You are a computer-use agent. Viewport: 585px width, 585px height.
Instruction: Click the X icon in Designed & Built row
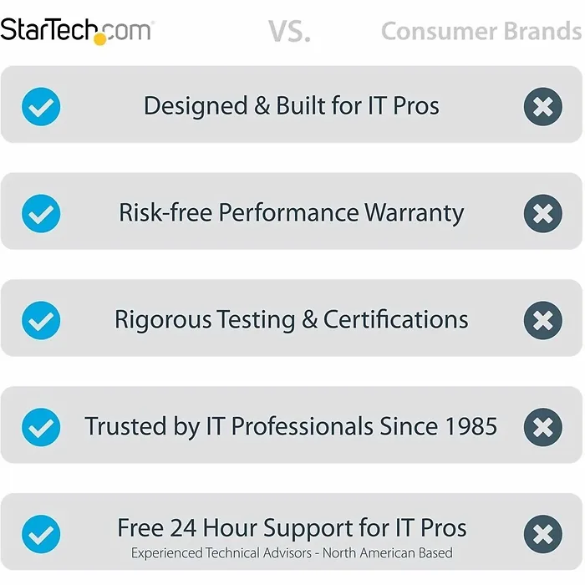pyautogui.click(x=542, y=107)
